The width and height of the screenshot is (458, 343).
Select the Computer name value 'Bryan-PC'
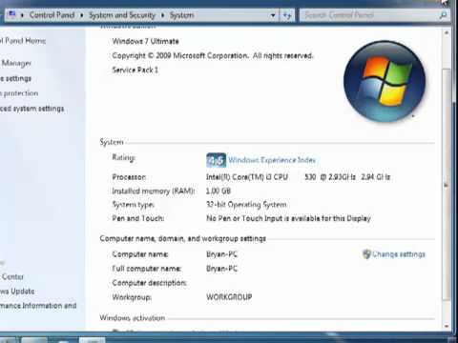pyautogui.click(x=221, y=254)
